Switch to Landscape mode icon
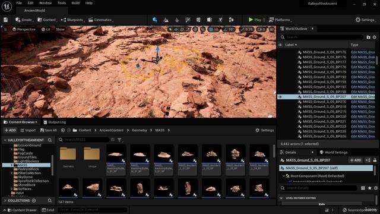This screenshot has width=380, height=214. click(166, 20)
